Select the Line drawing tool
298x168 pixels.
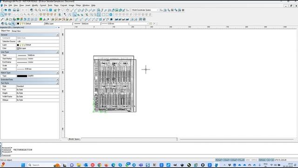72,10
